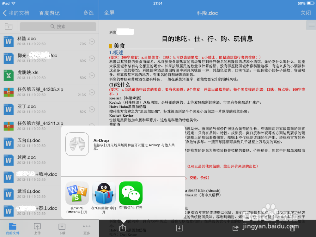Tap 关闭 to close document
The height and width of the screenshot is (237, 316).
pos(306,13)
